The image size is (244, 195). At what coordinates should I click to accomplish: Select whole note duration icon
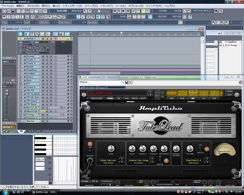pos(78,17)
